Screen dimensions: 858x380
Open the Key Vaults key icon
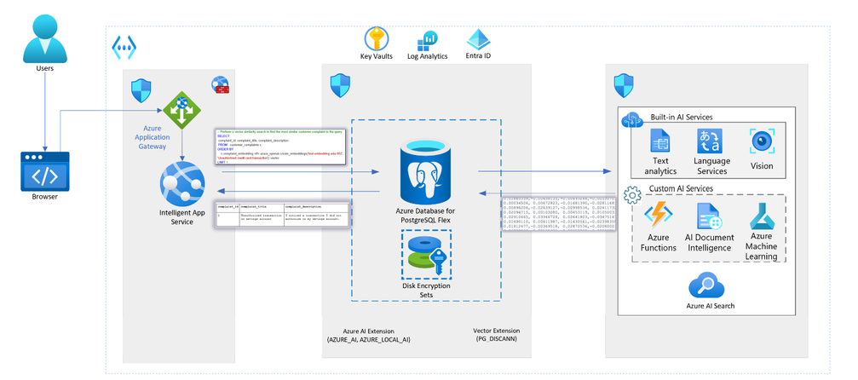[x=376, y=39]
